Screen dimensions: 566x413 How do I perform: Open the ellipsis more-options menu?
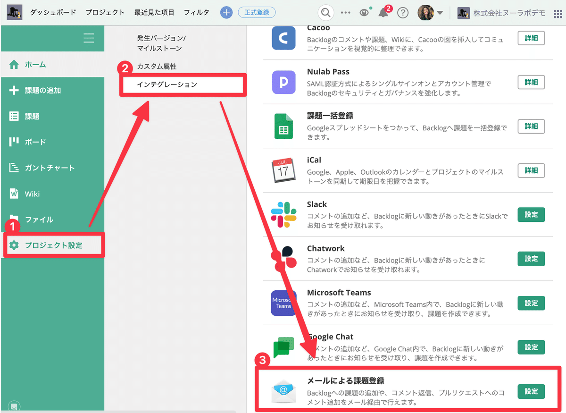[x=345, y=13]
